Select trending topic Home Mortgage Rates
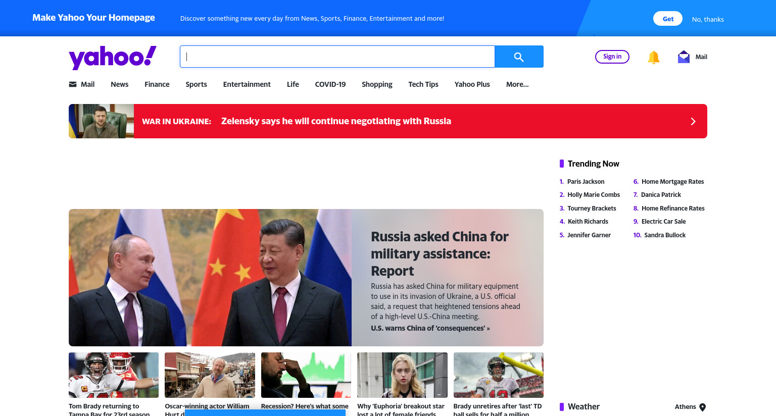 [672, 182]
